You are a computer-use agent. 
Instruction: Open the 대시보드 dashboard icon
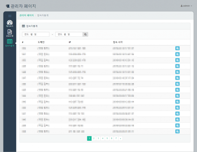[x=10, y=24]
